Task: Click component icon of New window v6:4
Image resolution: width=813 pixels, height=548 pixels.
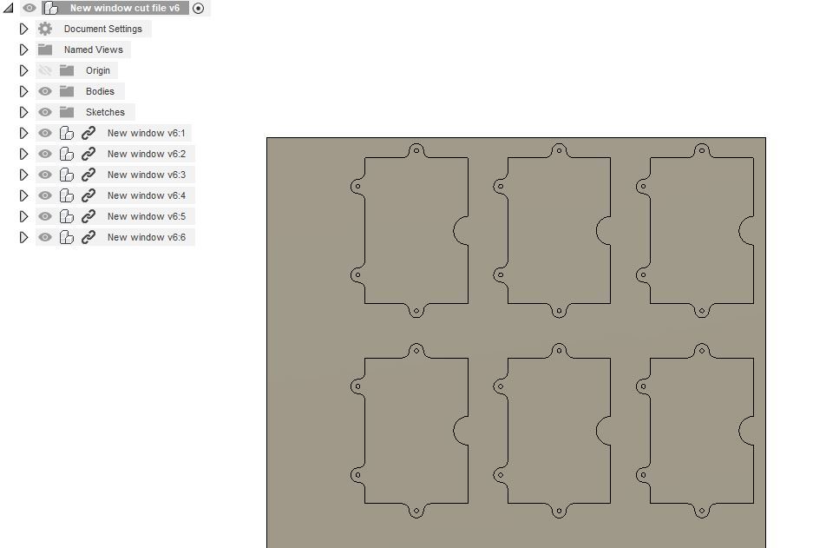Action: click(66, 195)
